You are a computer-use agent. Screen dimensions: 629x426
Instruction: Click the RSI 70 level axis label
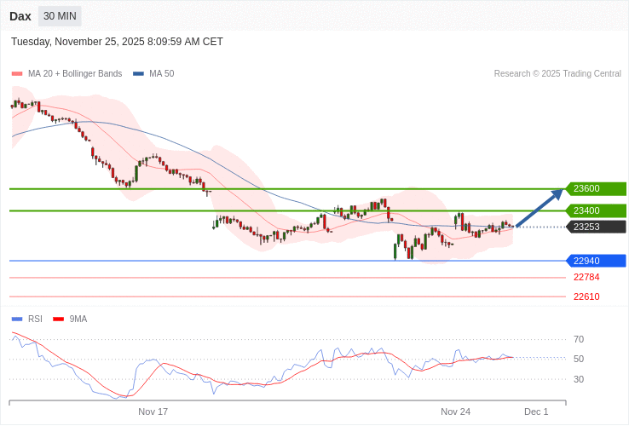[x=579, y=339]
